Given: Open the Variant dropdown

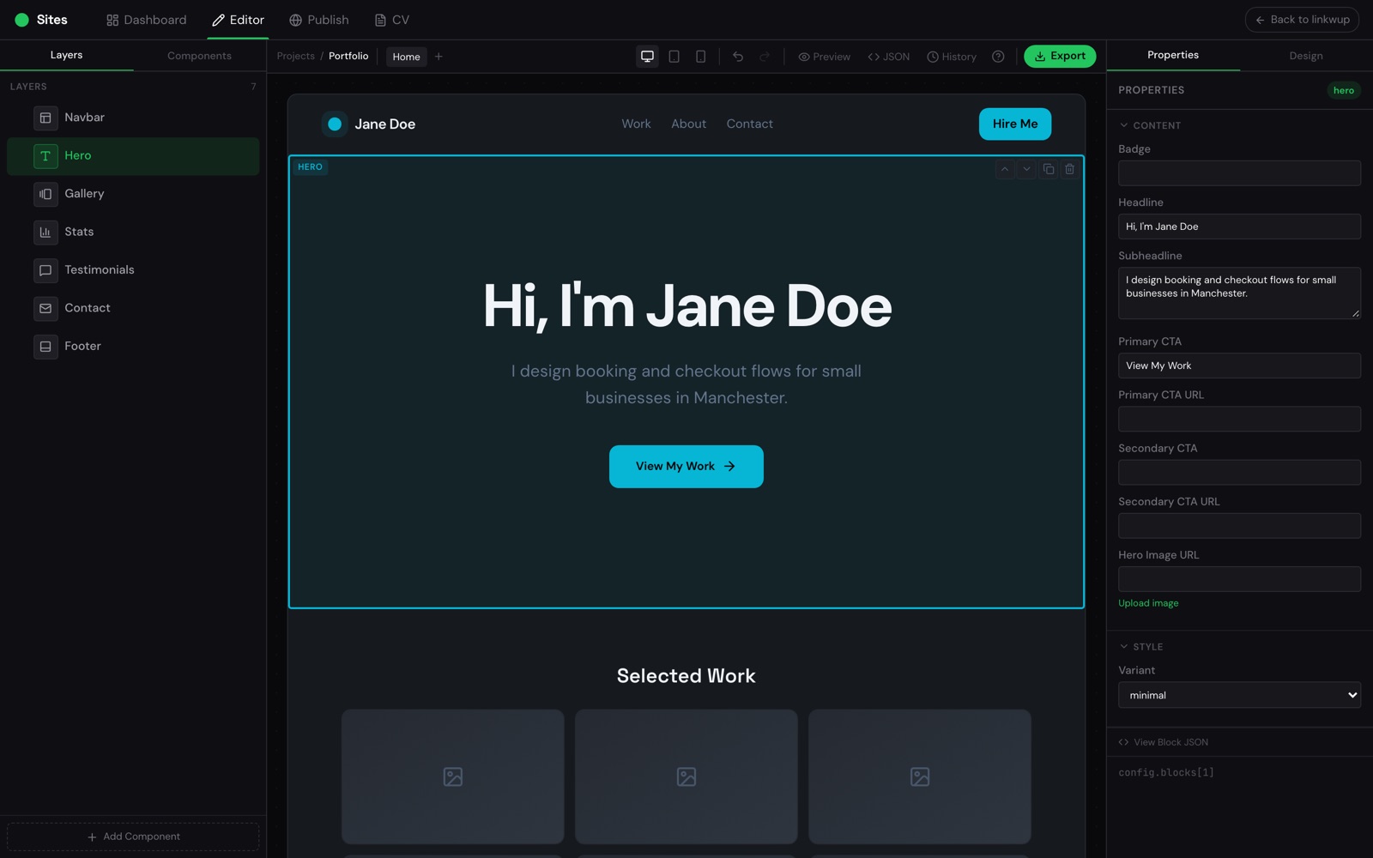Looking at the screenshot, I should click(1239, 695).
